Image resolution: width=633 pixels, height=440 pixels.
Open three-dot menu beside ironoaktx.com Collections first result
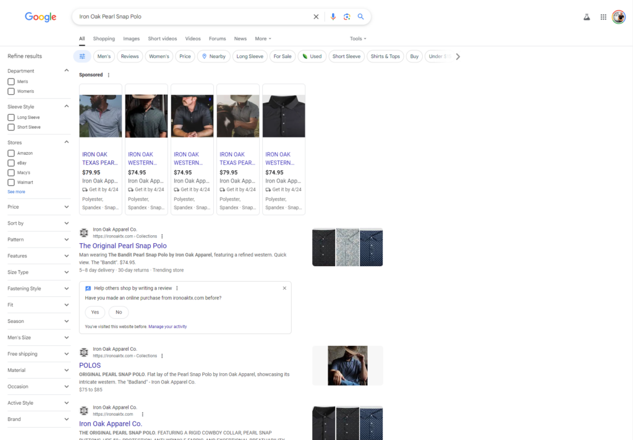tap(163, 236)
